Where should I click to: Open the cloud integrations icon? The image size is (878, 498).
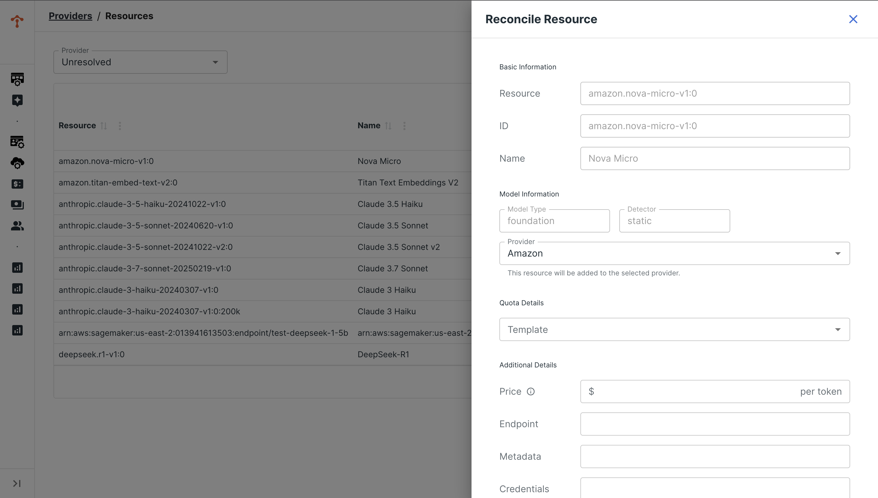tap(17, 163)
